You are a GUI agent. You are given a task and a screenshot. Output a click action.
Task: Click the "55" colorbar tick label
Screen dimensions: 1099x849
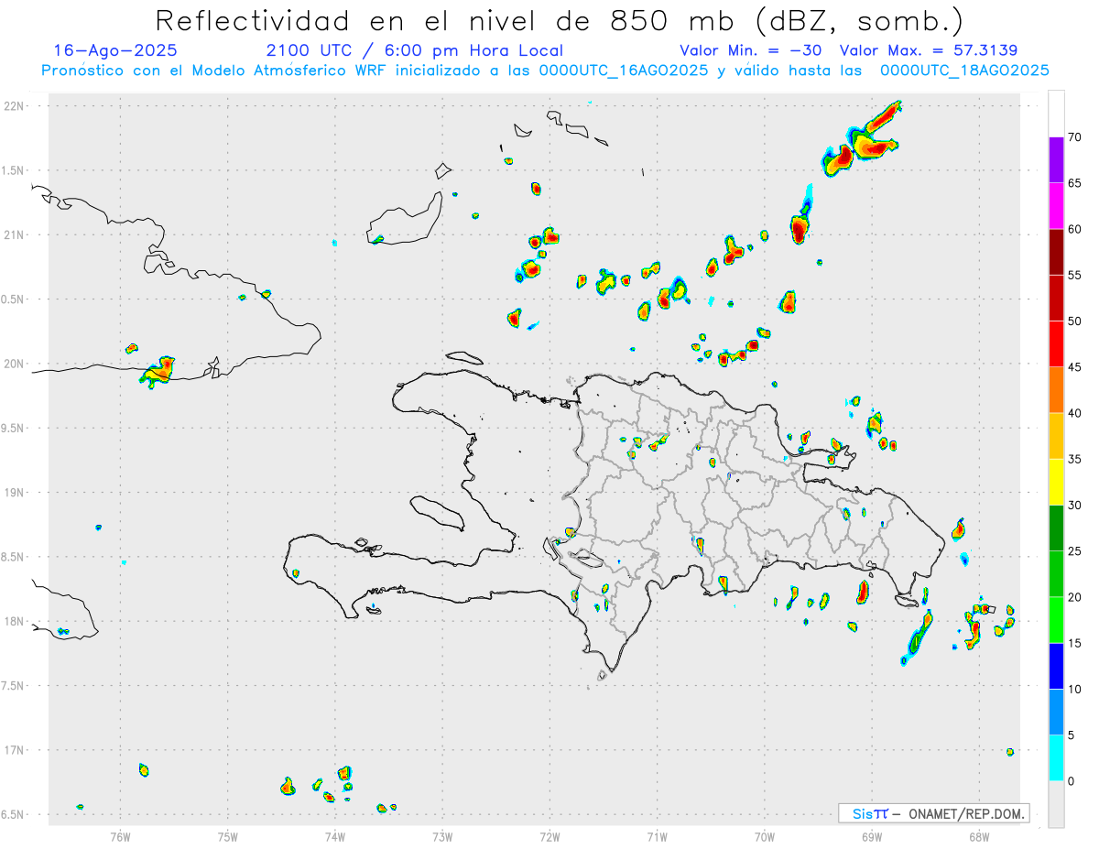(1075, 275)
